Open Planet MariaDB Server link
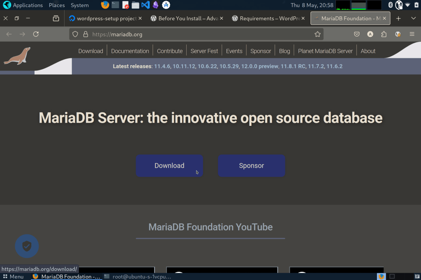This screenshot has height=280, width=421. click(x=325, y=51)
